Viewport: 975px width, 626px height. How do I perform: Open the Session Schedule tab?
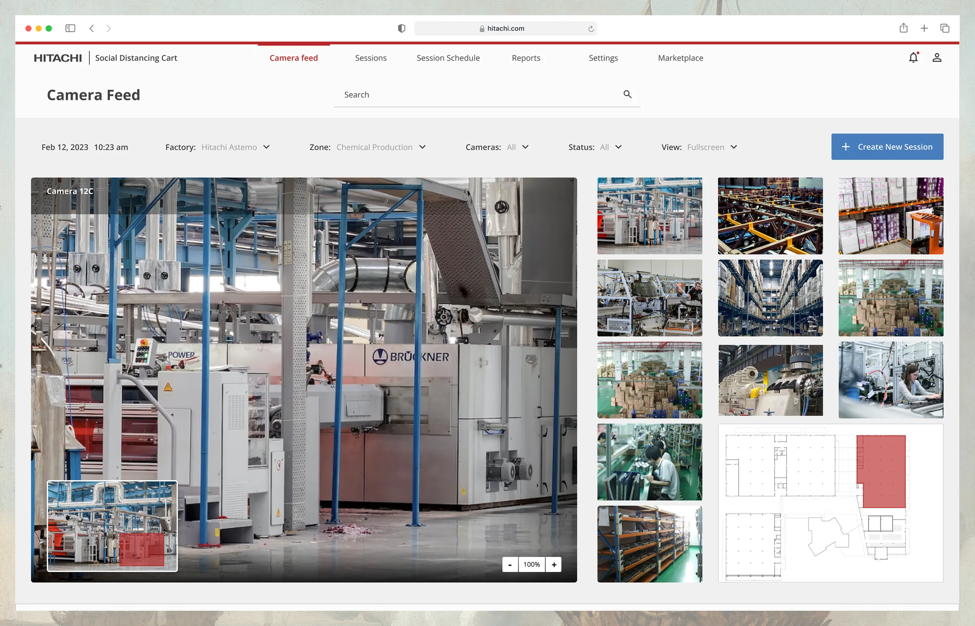pos(448,58)
